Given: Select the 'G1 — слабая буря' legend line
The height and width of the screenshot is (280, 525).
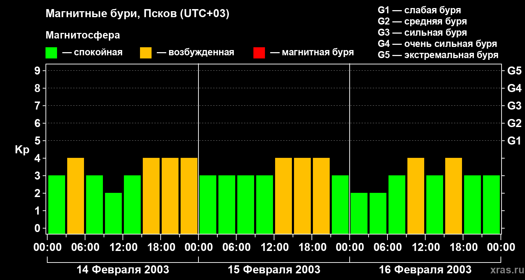Looking at the screenshot, I should click(419, 10).
